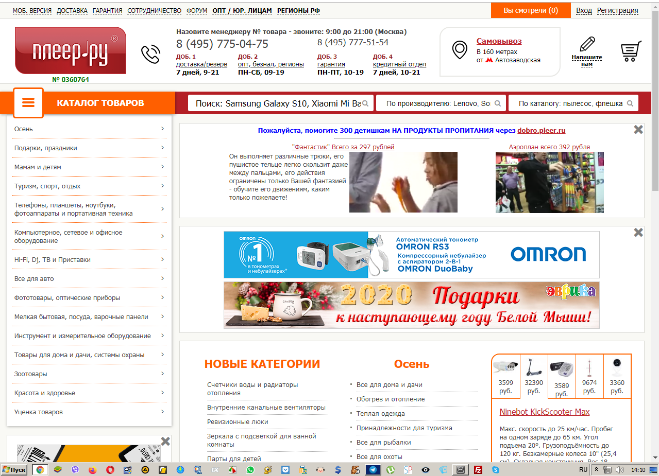Open 'Обогрев и отопление' link
This screenshot has width=659, height=476.
(x=391, y=399)
